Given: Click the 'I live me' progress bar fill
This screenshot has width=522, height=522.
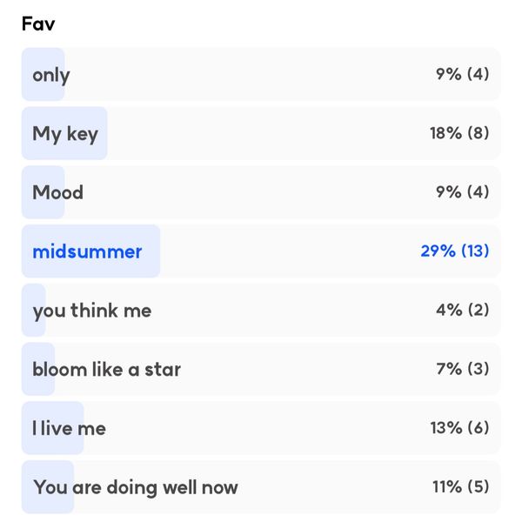Looking at the screenshot, I should (52, 428).
